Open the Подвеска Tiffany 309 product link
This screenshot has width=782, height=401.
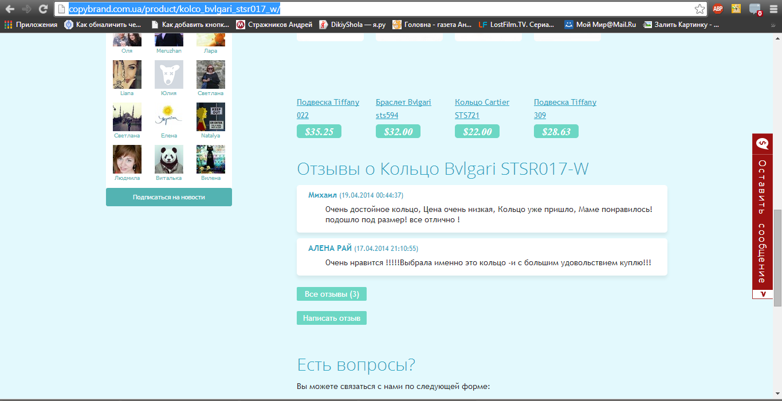565,109
